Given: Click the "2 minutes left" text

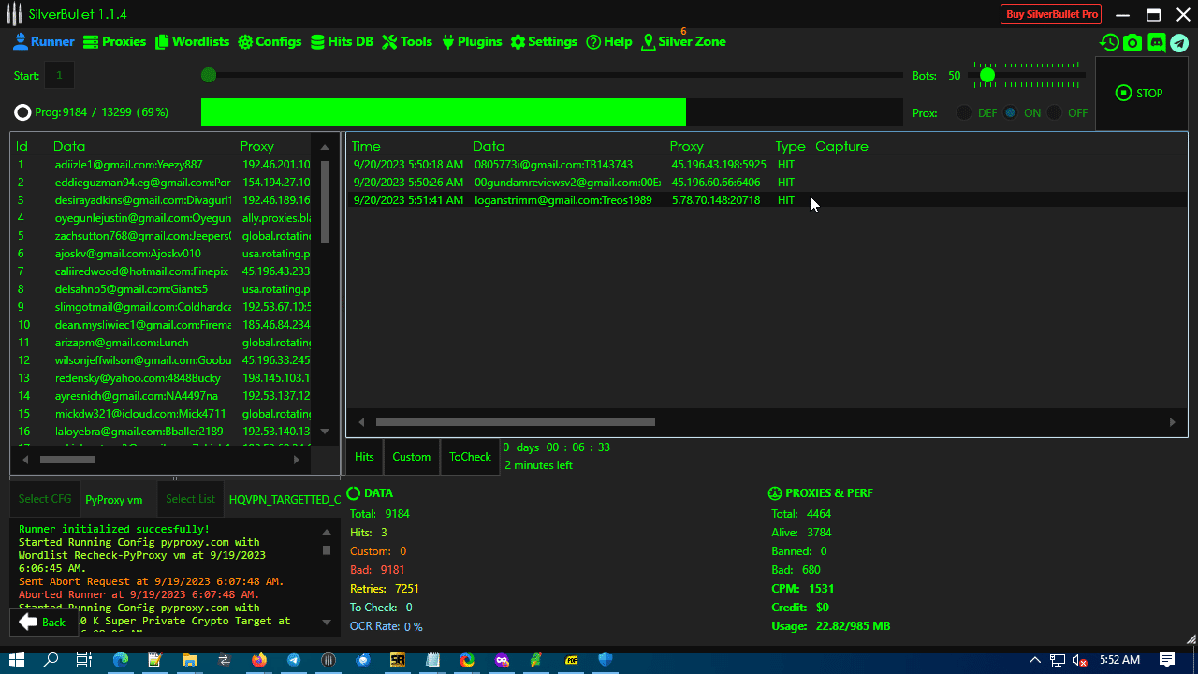Looking at the screenshot, I should click(538, 465).
